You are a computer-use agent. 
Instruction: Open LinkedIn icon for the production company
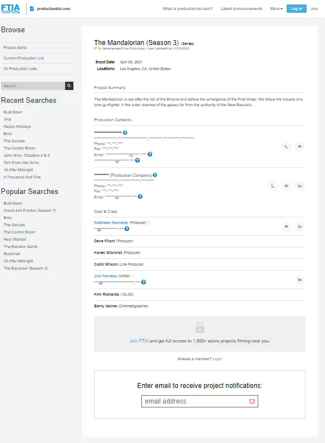click(299, 186)
